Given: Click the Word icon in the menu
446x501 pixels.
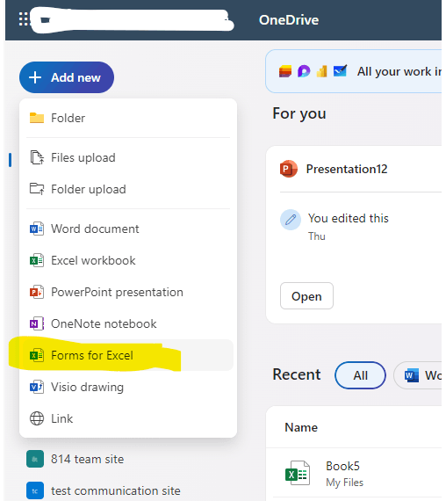Looking at the screenshot, I should [37, 229].
